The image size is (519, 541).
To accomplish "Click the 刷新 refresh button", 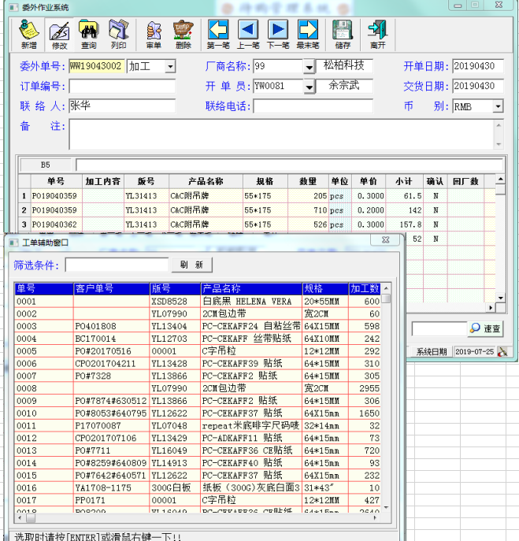I will pos(191,265).
